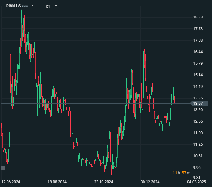Click the grey square at the chart's left edge
Screen dimensions: 212x187
tap(3, 168)
